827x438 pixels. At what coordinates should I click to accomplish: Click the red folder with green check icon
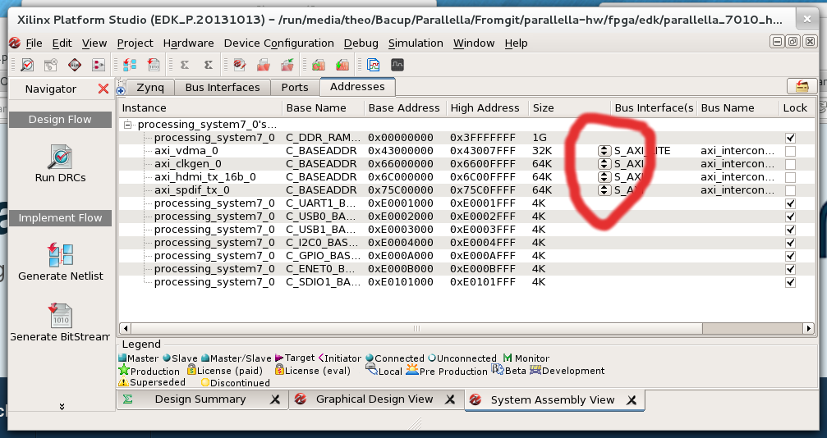[x=287, y=65]
